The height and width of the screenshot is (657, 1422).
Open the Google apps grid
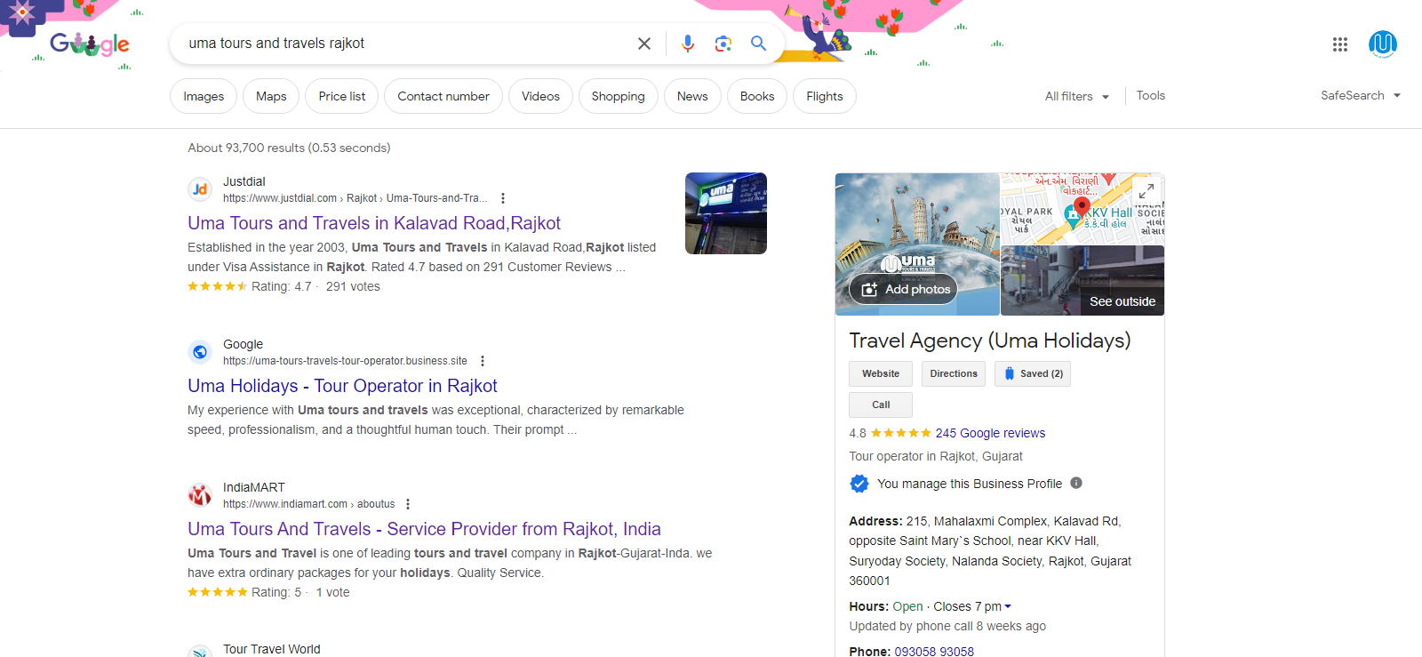(1340, 44)
